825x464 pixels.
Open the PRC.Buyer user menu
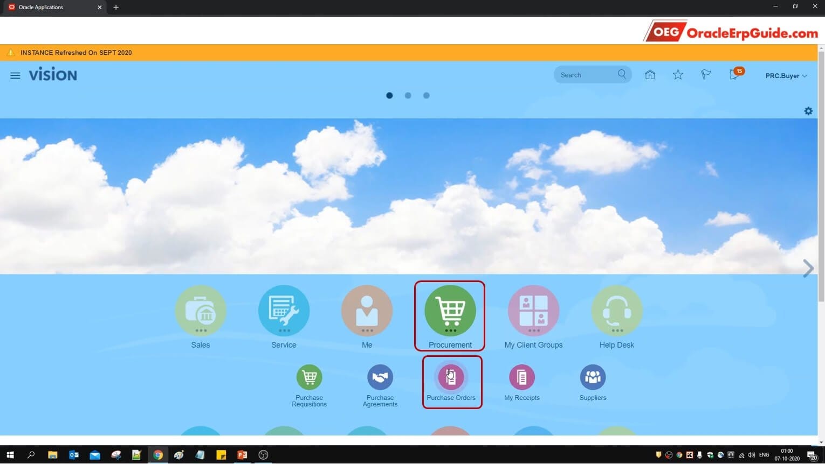[x=786, y=76]
